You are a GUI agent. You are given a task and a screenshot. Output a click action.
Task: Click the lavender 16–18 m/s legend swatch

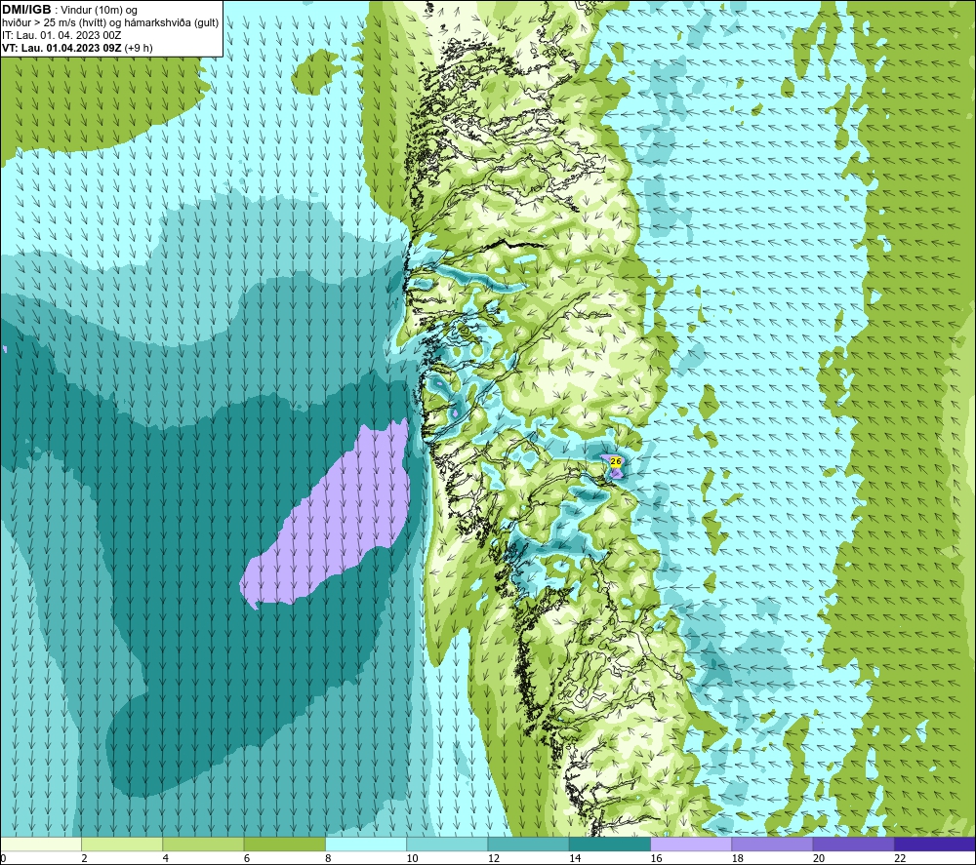[691, 844]
